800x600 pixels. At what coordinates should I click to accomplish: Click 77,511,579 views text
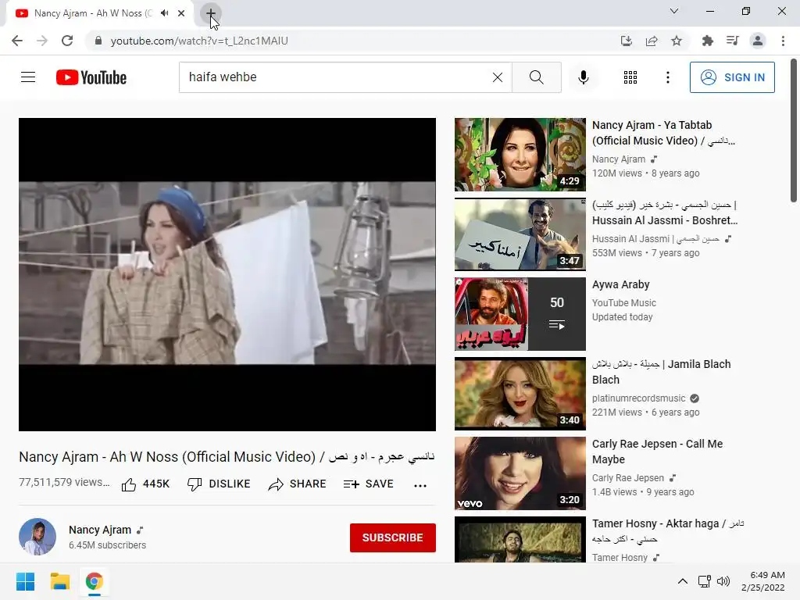click(64, 482)
